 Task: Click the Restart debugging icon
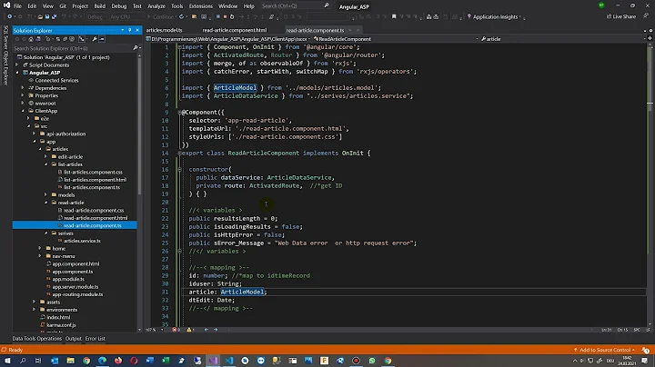coord(232,16)
